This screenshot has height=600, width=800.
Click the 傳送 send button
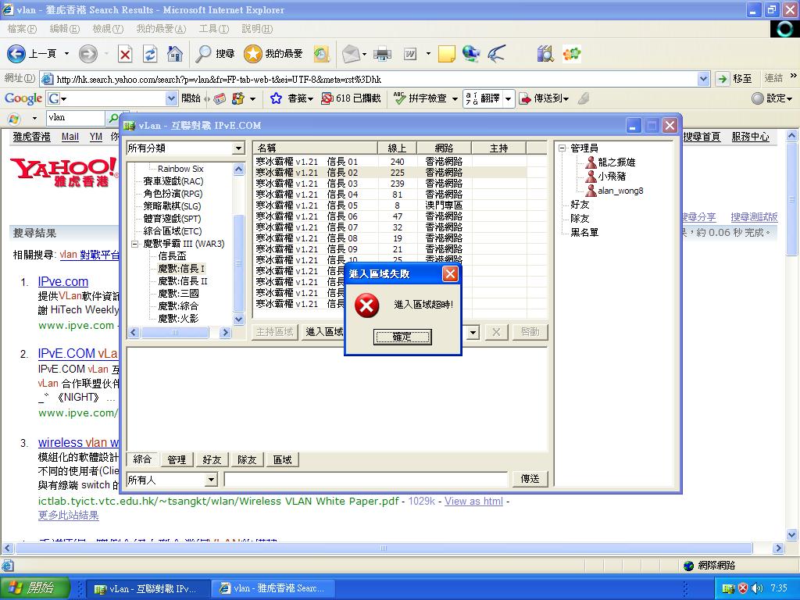pyautogui.click(x=530, y=478)
